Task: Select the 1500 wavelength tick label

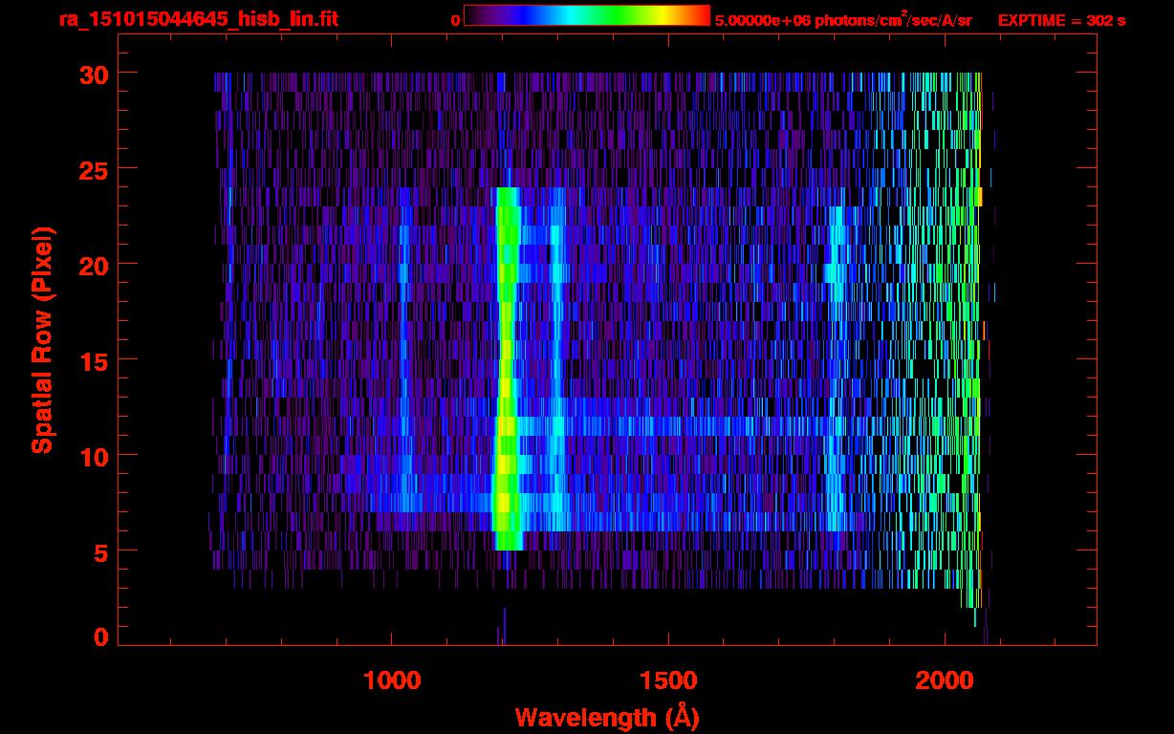Action: tap(668, 680)
